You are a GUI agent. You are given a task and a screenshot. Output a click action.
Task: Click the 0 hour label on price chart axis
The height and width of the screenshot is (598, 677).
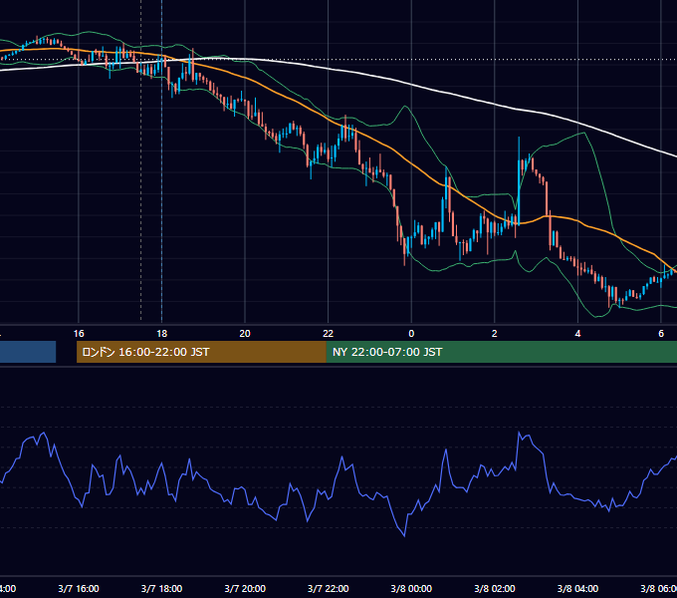(411, 334)
